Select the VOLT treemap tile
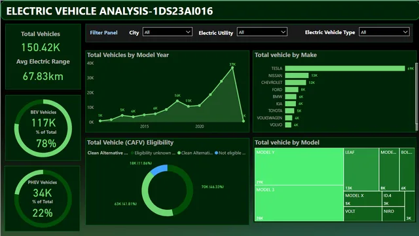 pos(363,214)
